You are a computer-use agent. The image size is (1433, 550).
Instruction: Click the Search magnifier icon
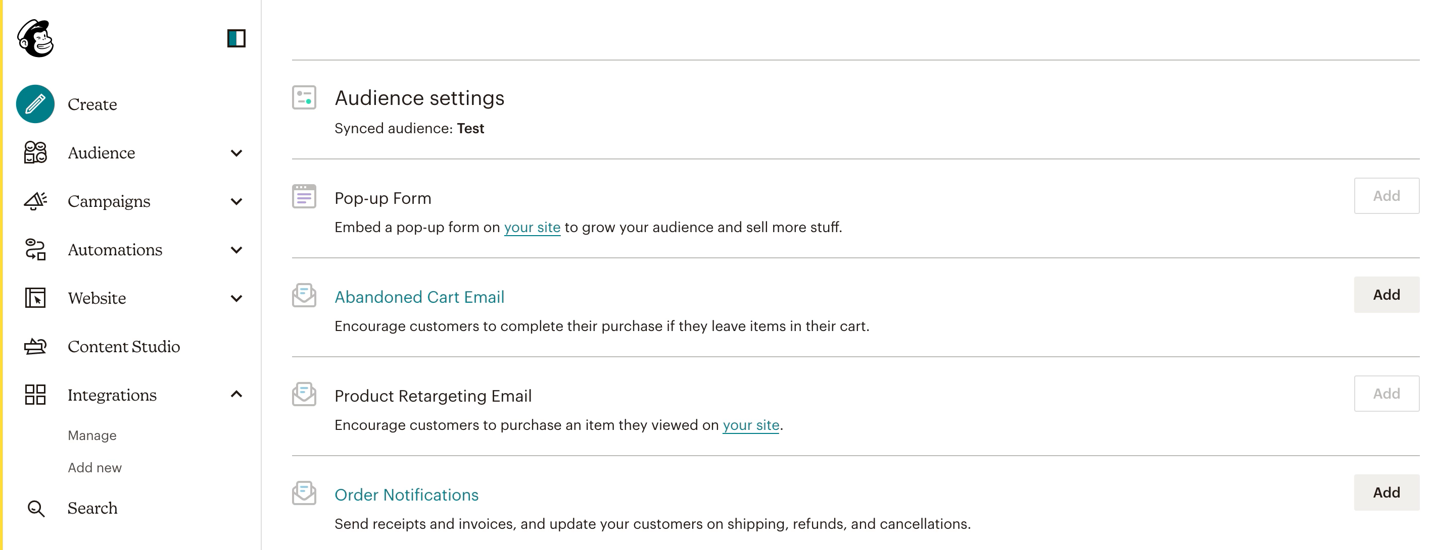(x=36, y=508)
